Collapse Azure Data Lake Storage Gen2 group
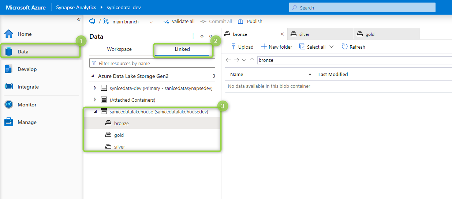Viewport: 452px width, 199px height. coord(92,76)
